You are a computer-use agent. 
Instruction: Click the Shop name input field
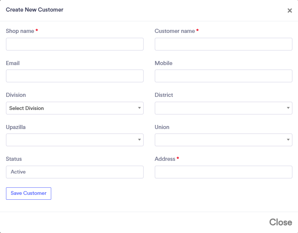coord(75,44)
